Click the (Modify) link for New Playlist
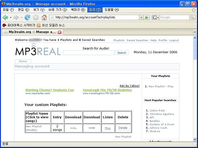The image size is (198, 148). 31,130
